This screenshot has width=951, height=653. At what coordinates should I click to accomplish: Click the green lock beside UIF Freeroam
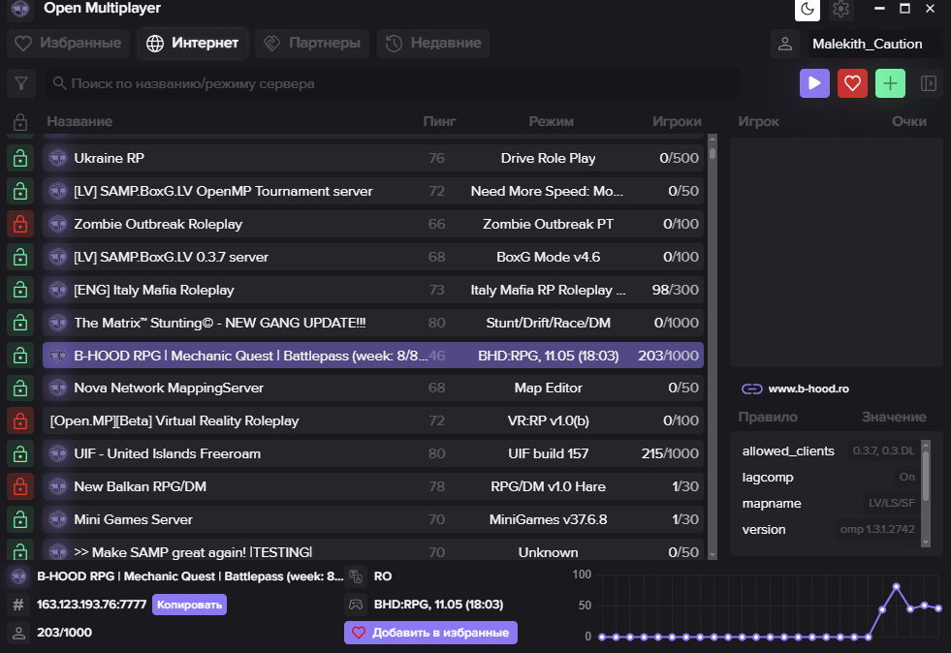pyautogui.click(x=20, y=453)
